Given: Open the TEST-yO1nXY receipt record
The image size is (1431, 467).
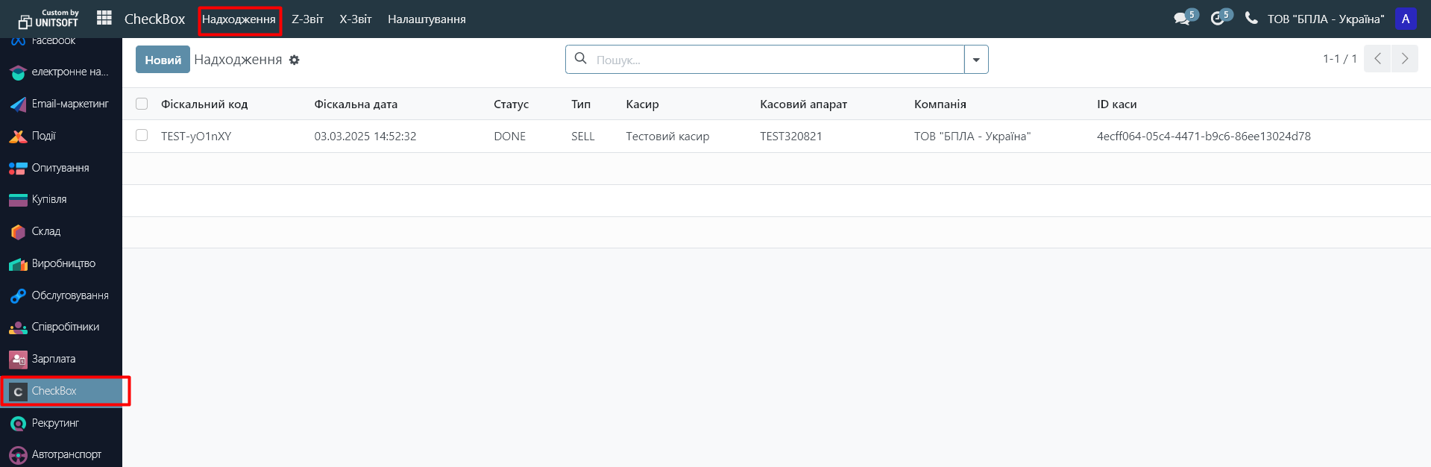Looking at the screenshot, I should [196, 136].
